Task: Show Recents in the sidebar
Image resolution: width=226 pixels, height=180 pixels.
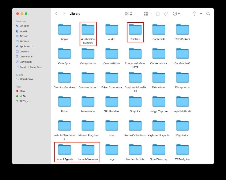Action: coord(22,41)
